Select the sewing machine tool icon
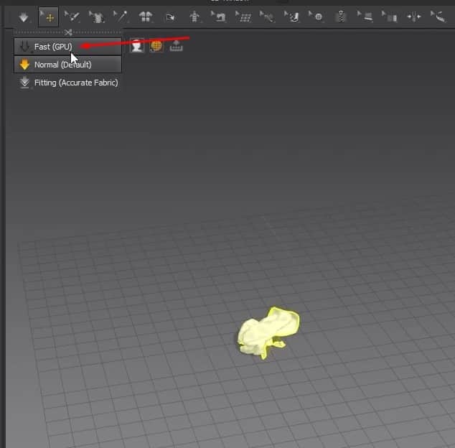Image resolution: width=455 pixels, height=448 pixels. click(x=220, y=17)
